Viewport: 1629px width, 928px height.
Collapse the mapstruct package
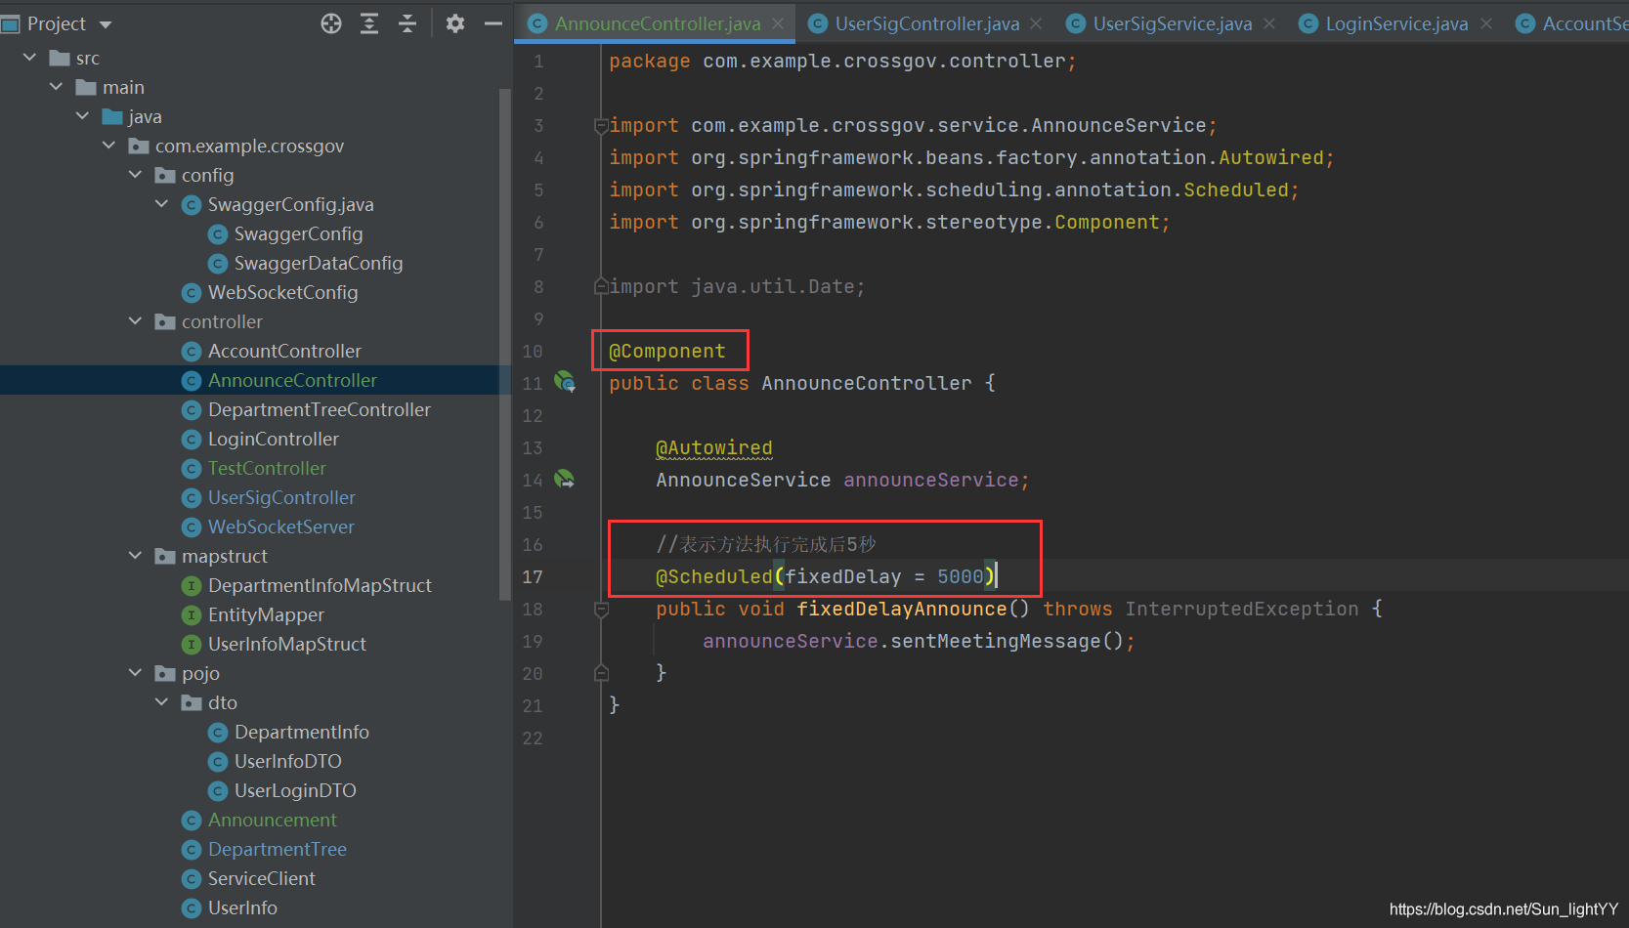pos(135,556)
